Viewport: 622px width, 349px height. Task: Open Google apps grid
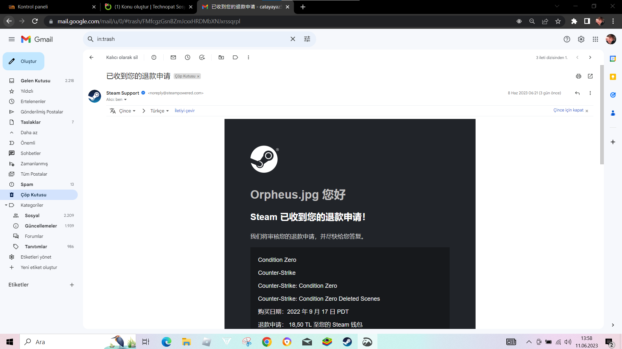pos(595,39)
